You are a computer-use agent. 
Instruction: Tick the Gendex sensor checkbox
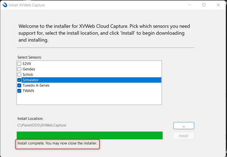click(x=19, y=69)
